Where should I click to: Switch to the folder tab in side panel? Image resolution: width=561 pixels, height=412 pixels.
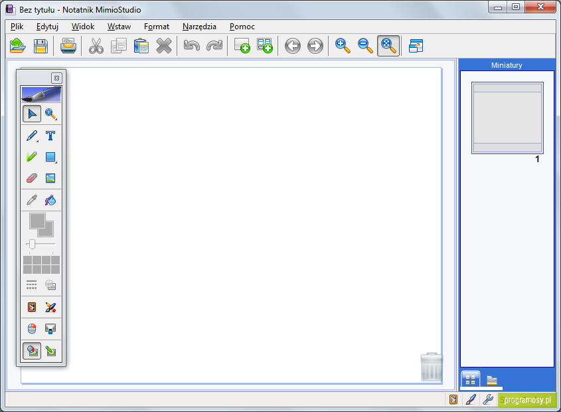492,379
